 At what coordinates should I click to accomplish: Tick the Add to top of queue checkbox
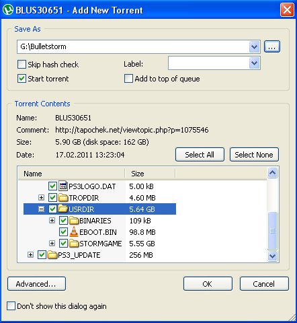[x=128, y=79]
